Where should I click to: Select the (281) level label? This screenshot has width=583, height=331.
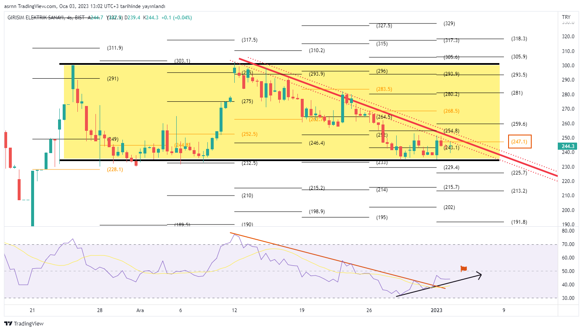(x=517, y=93)
